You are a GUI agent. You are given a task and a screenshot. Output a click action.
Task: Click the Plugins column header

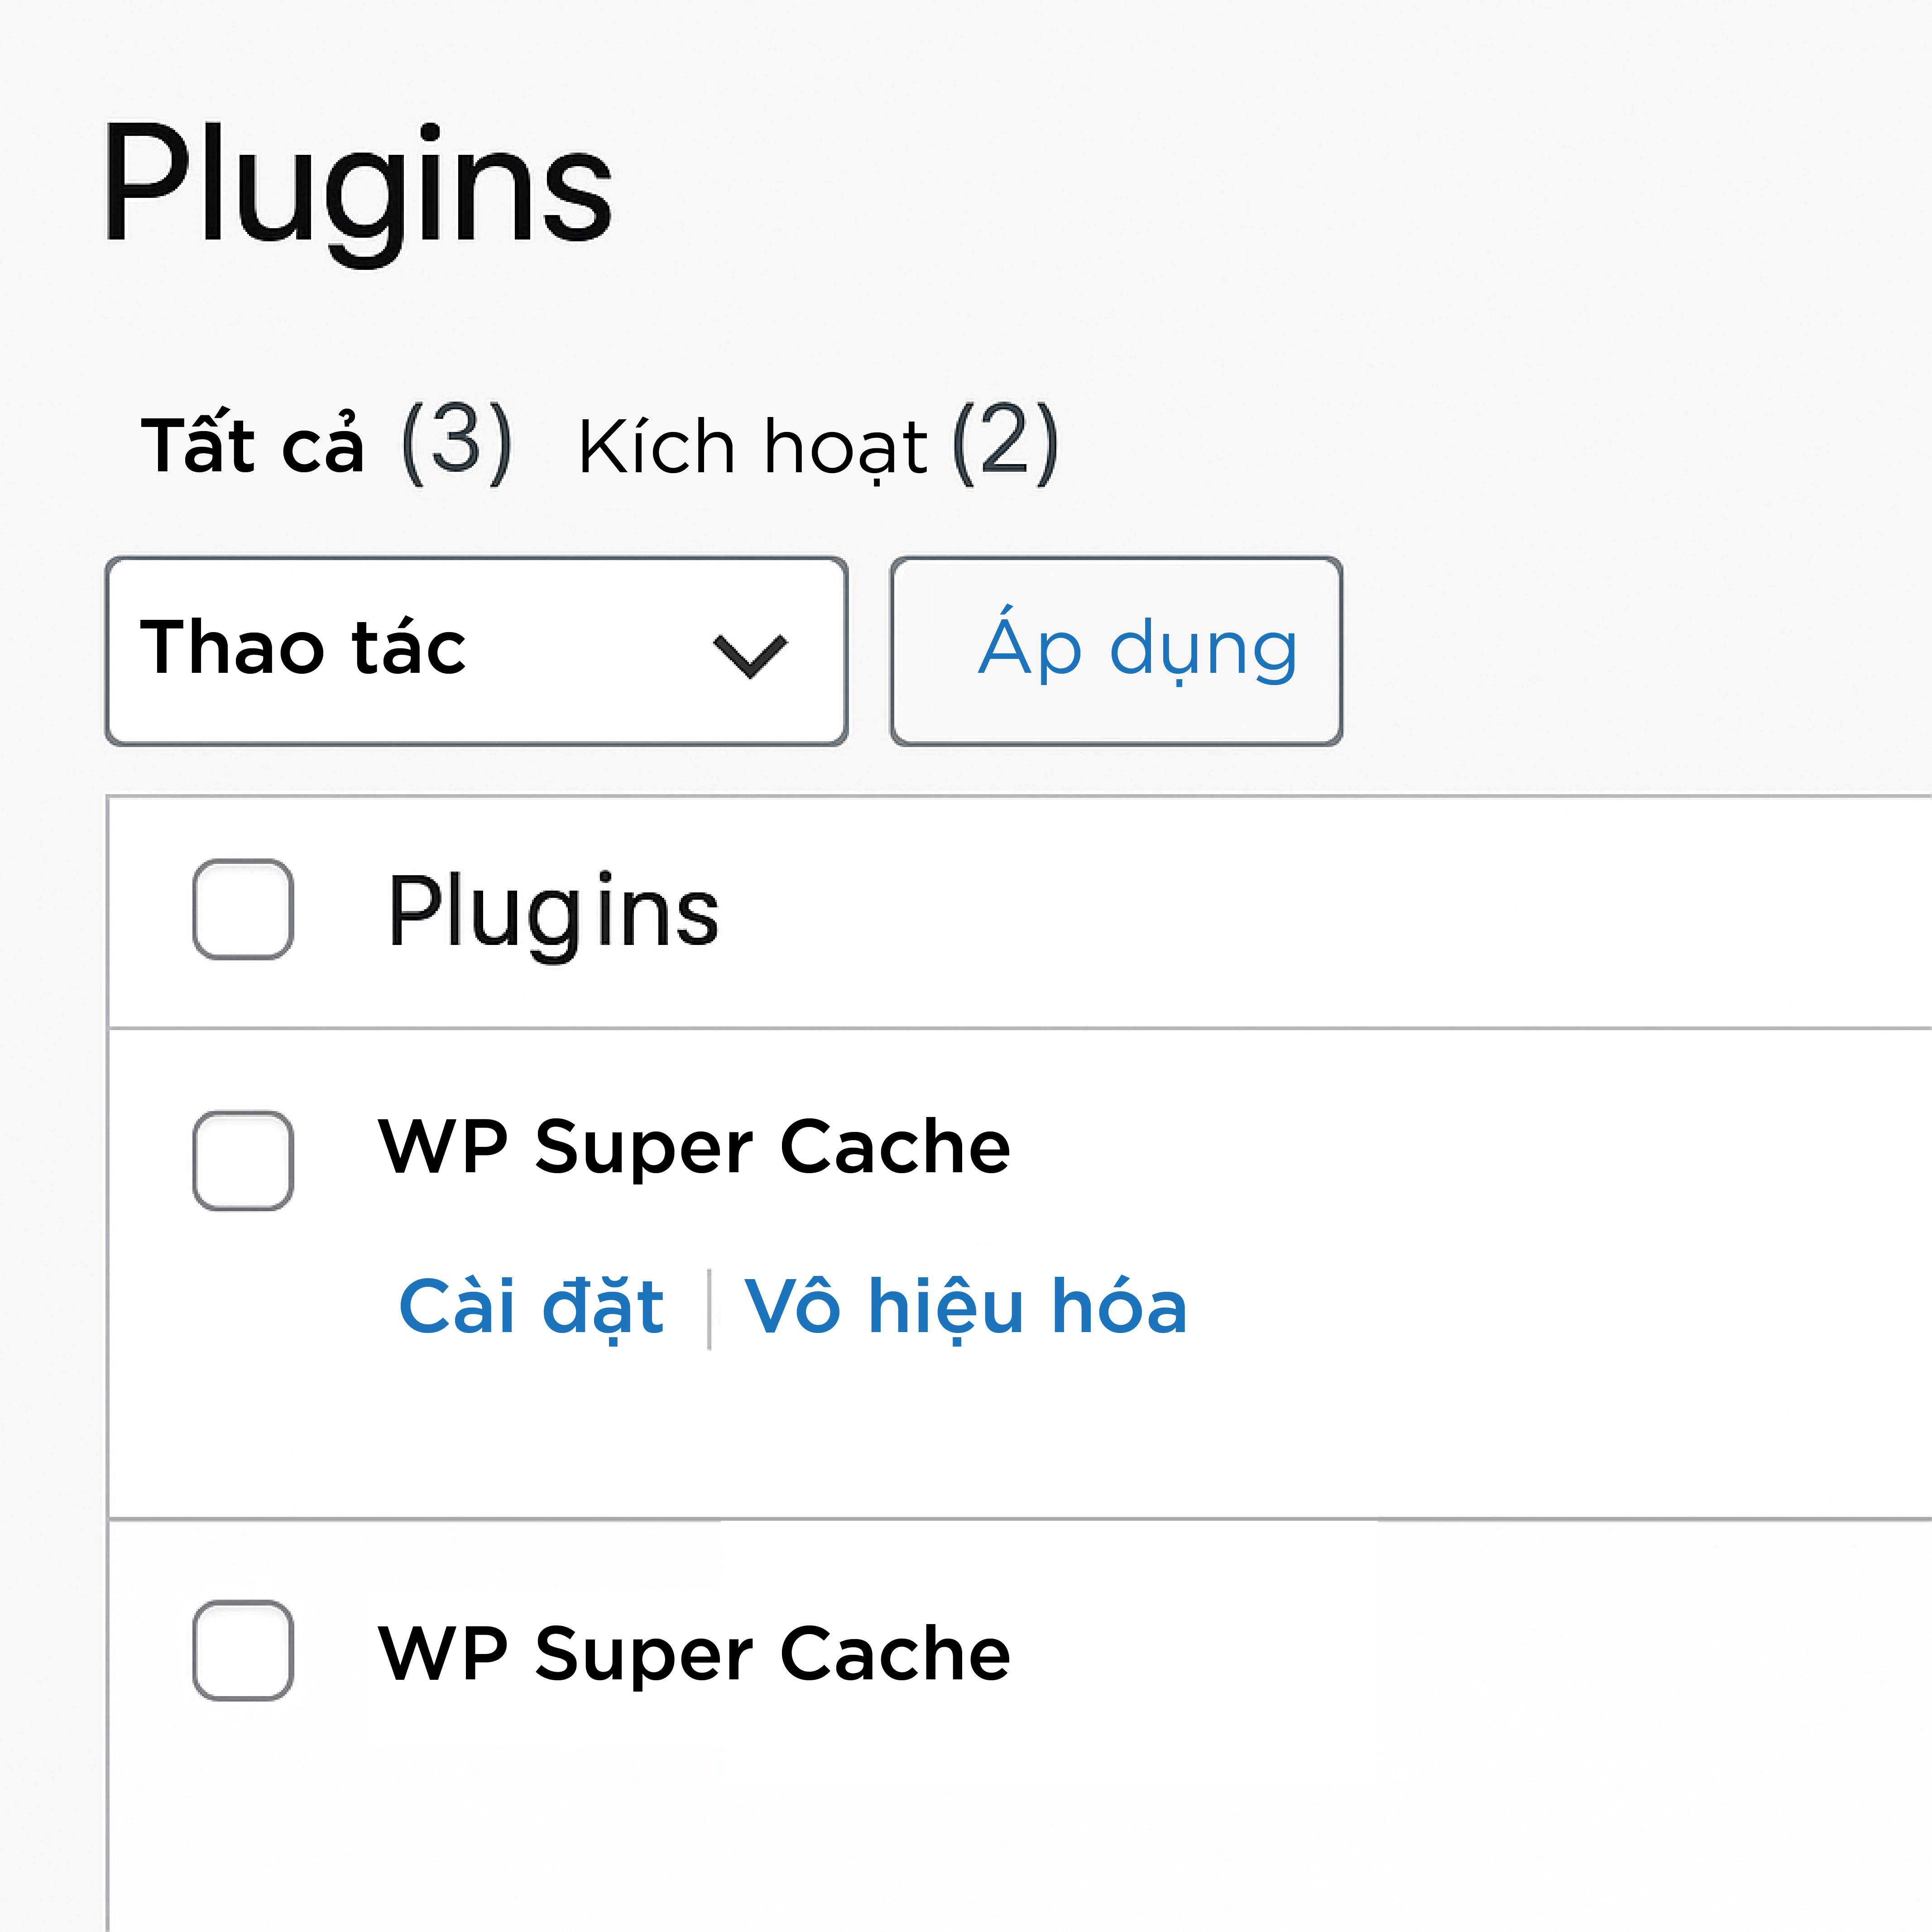[x=553, y=911]
